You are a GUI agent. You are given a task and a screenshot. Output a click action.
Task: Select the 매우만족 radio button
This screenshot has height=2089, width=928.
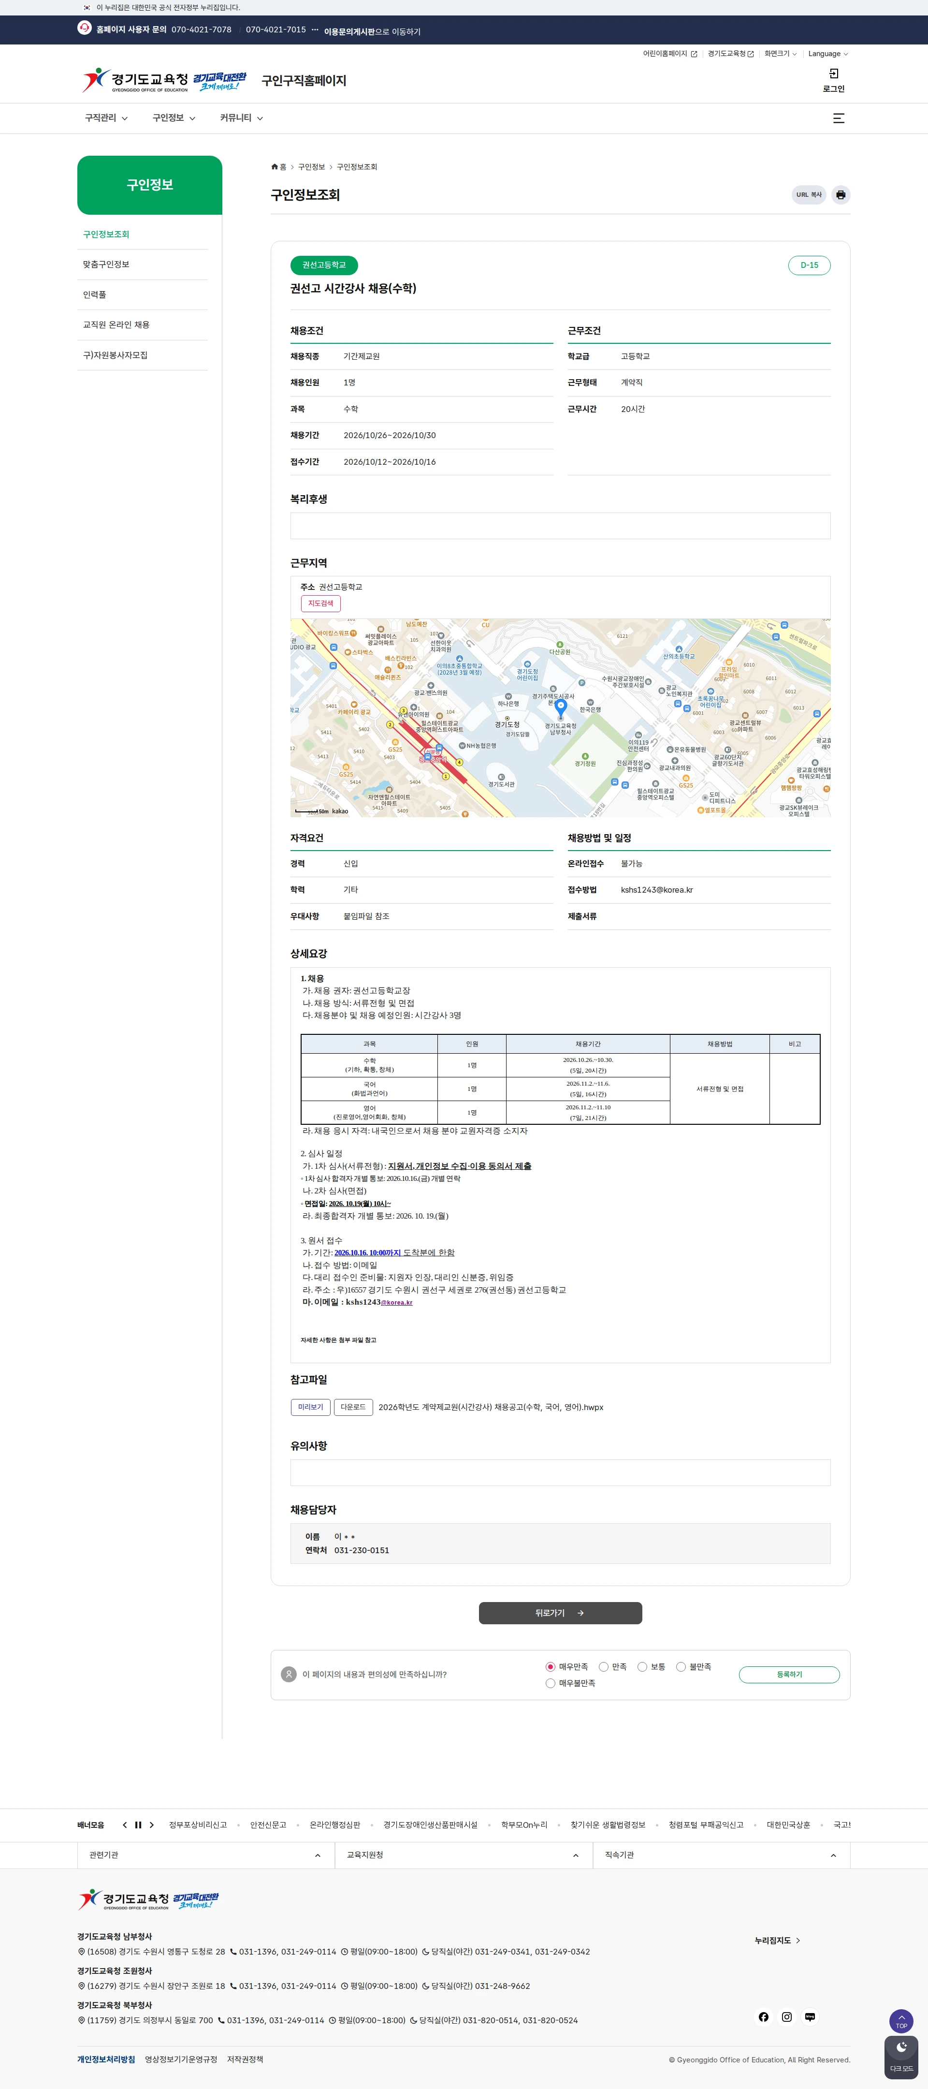pos(551,1666)
